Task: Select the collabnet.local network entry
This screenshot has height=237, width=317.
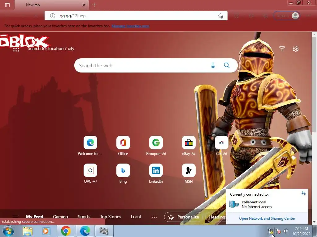Action: pos(267,204)
